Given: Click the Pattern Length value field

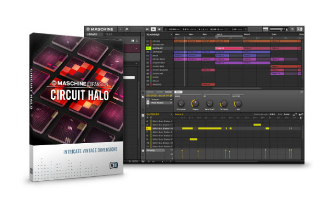Looking at the screenshot, I should coord(272,114).
